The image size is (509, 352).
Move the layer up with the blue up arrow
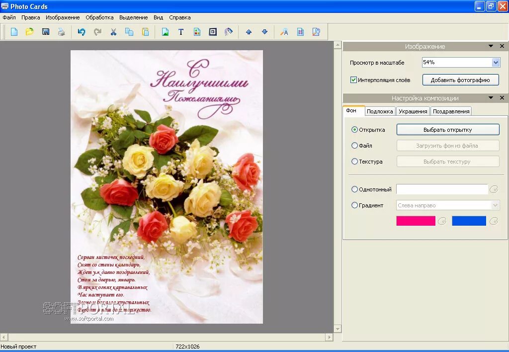click(249, 32)
